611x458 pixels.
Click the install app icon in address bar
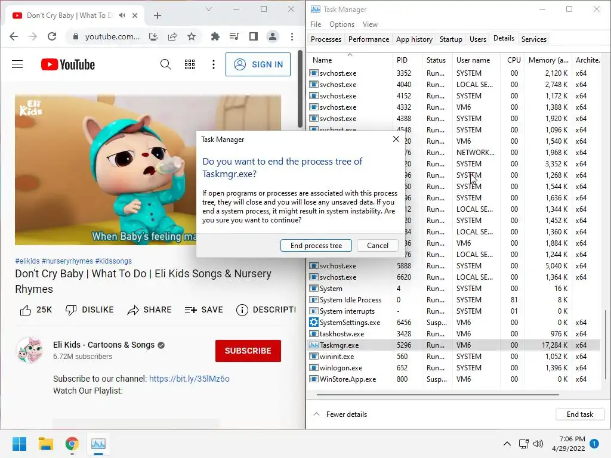coord(153,36)
